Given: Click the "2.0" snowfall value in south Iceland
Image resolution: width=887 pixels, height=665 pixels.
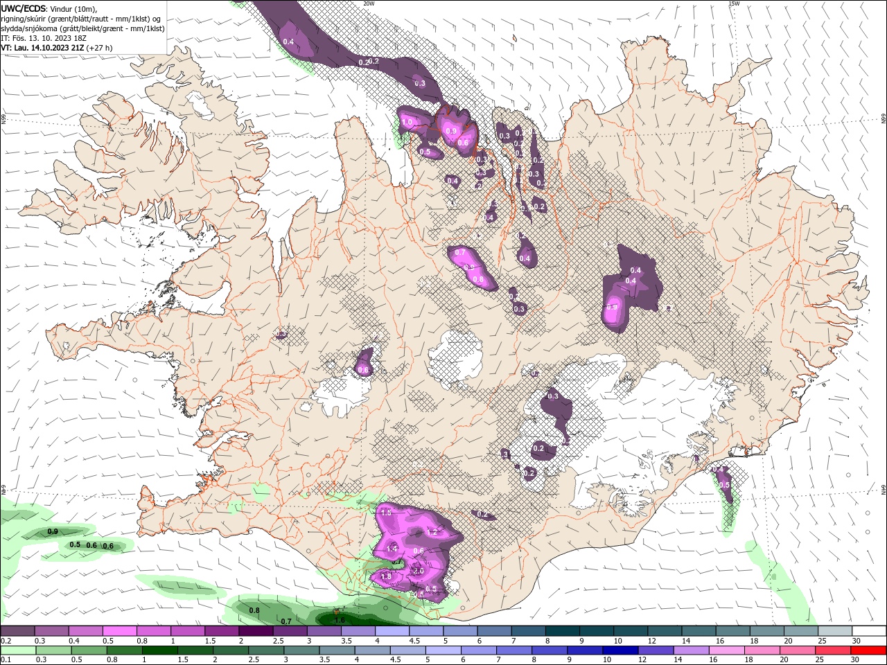Looking at the screenshot, I should (x=418, y=571).
